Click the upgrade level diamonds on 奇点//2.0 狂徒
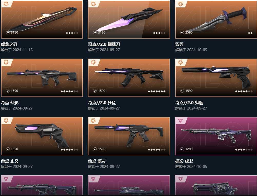This screenshot has height=196, width=257. (156, 91)
